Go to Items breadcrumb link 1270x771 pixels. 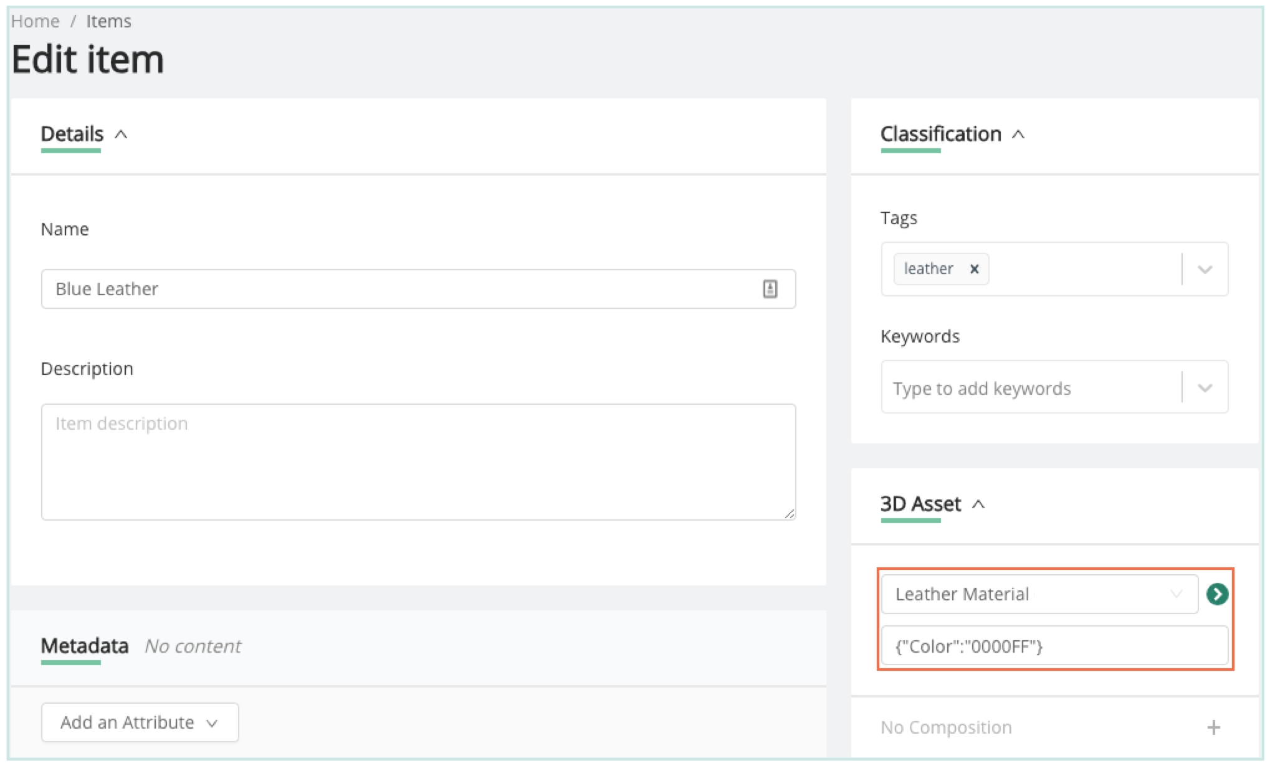(108, 21)
